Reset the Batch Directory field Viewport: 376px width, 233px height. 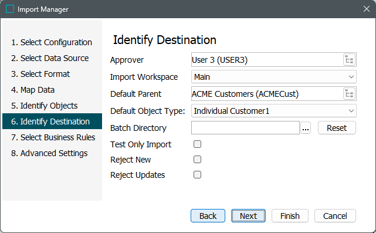[337, 128]
